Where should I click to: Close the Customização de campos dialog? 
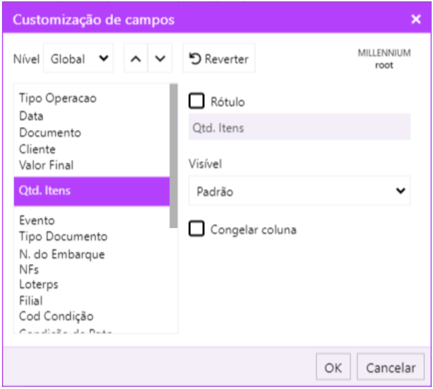pos(416,19)
